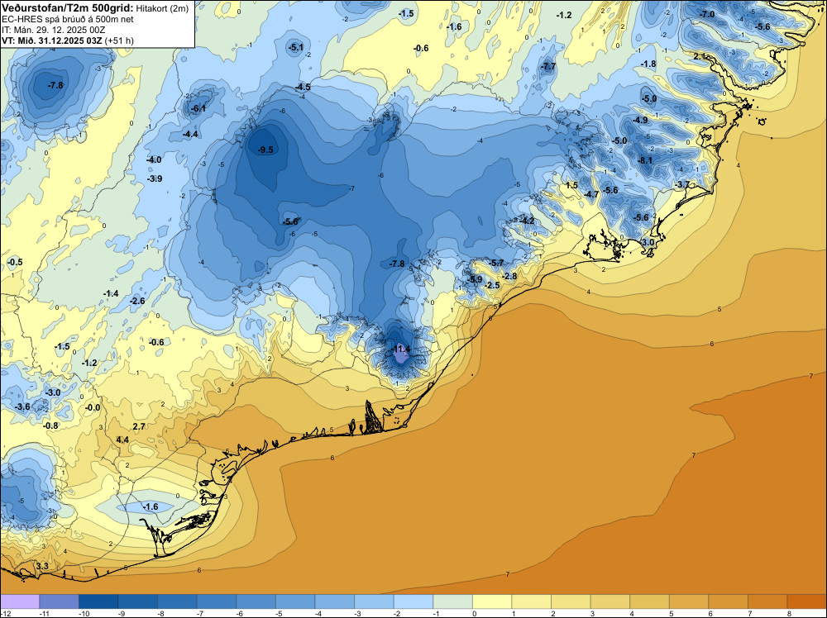
Task: Click the "-7.0" temperature value
Action: tap(707, 14)
